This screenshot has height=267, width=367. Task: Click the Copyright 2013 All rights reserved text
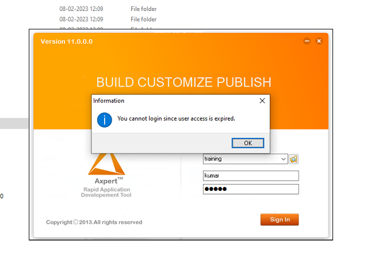coord(94,222)
